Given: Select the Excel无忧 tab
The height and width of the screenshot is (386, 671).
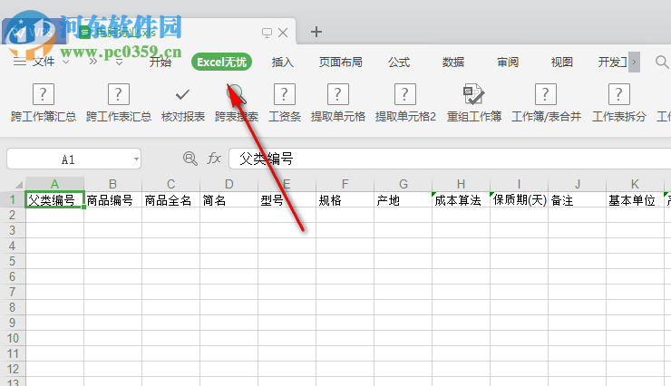Looking at the screenshot, I should 221,62.
